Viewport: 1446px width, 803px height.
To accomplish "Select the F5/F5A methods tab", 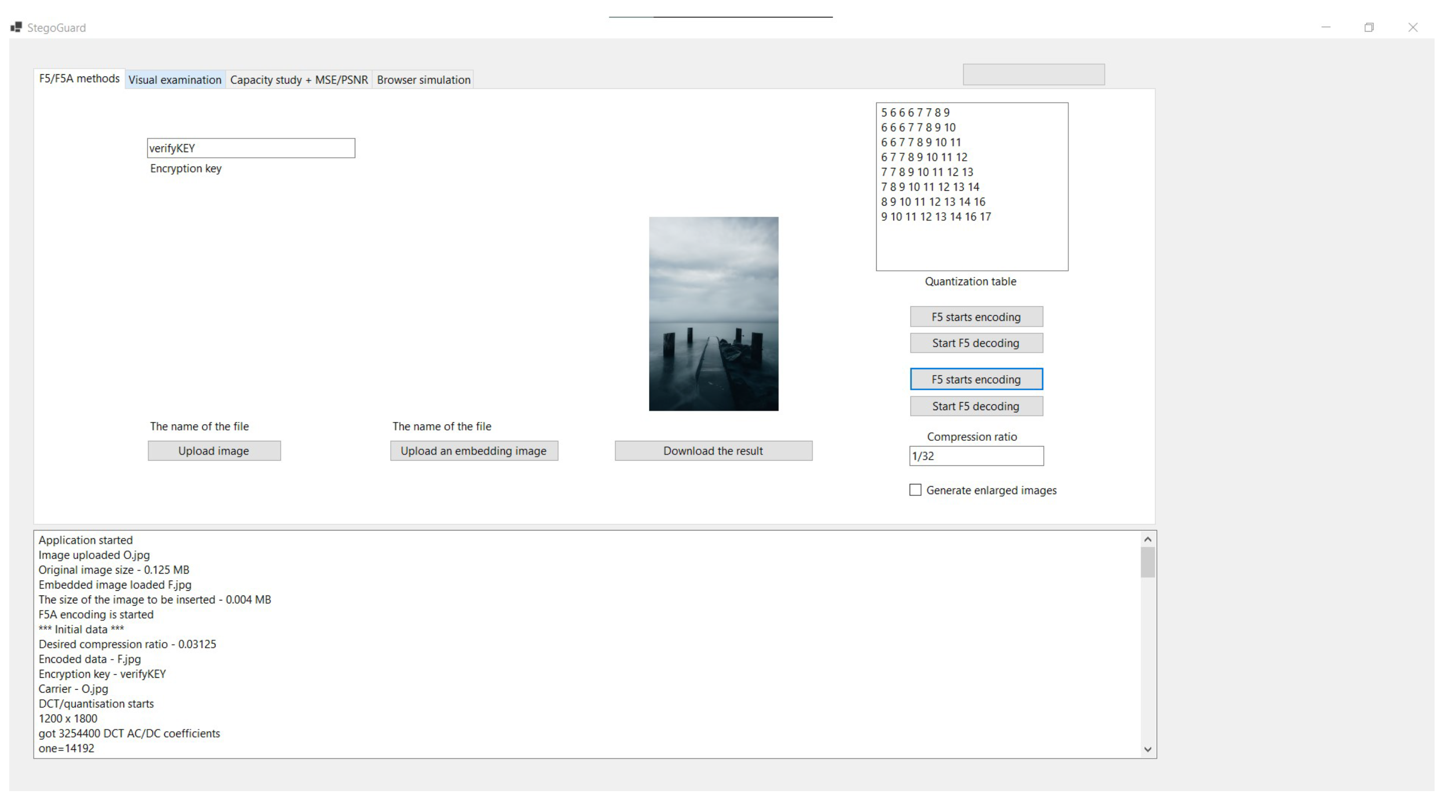I will pos(79,79).
